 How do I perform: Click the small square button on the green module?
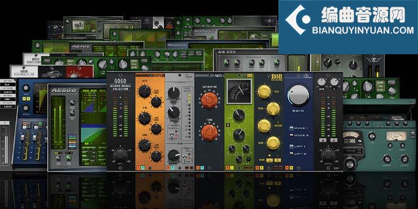(x=249, y=159)
